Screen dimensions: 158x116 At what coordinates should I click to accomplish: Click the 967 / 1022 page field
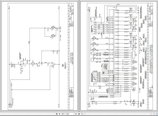coord(67,114)
